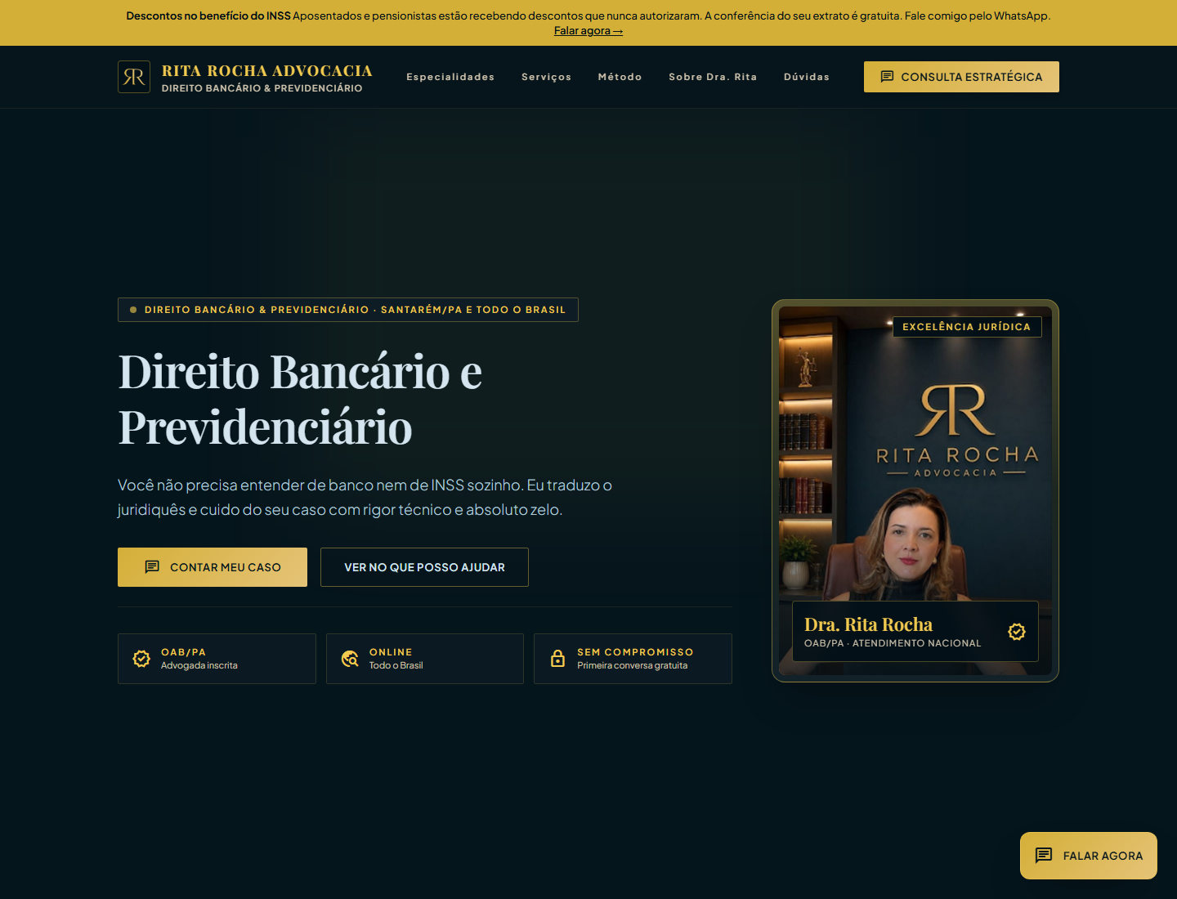Click the 'Dra. Rita Rocha' name caption

[x=868, y=624]
